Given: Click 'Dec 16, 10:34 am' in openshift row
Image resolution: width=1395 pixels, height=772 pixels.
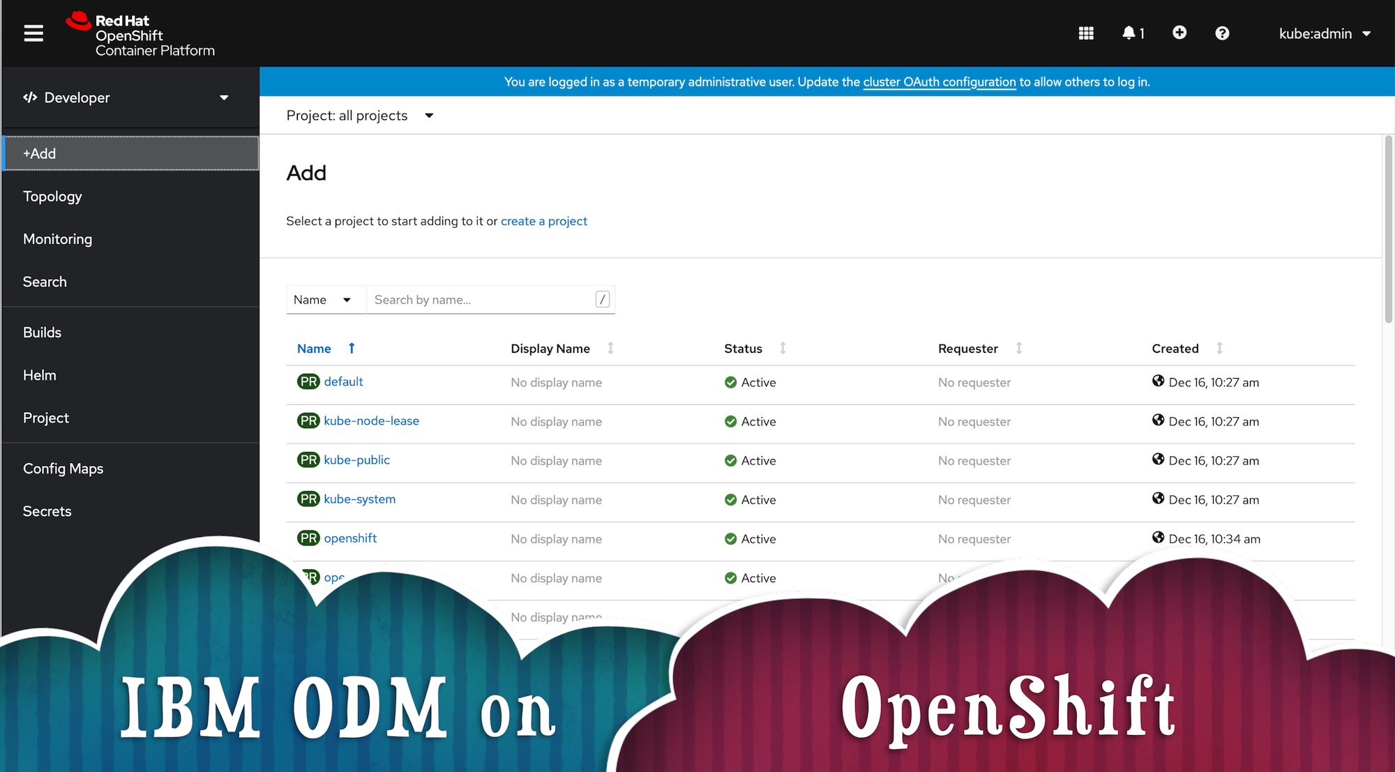Looking at the screenshot, I should tap(1214, 538).
